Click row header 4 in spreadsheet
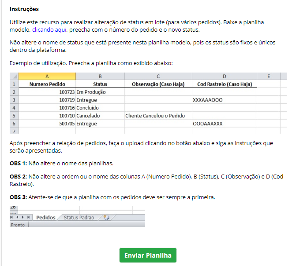This screenshot has height=266, width=292. click(14, 108)
